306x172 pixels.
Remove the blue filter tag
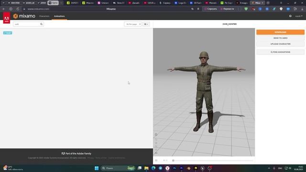coord(8,33)
